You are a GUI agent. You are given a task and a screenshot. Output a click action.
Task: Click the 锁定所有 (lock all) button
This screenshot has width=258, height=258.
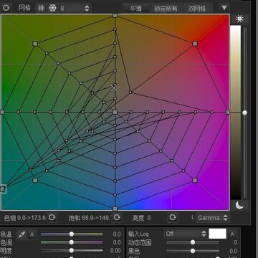click(x=166, y=9)
